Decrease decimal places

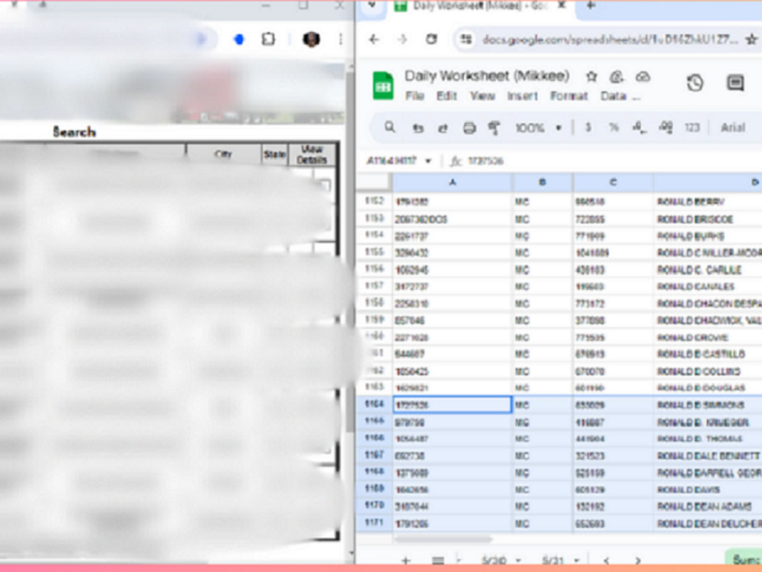pyautogui.click(x=639, y=127)
